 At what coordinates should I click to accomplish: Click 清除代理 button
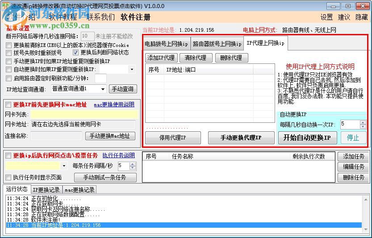point(196,58)
